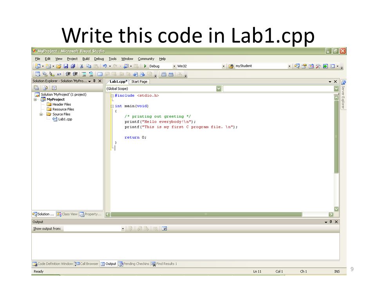This screenshot has height=282, width=376.
Task: Click the Save All icon
Action: [x=73, y=66]
